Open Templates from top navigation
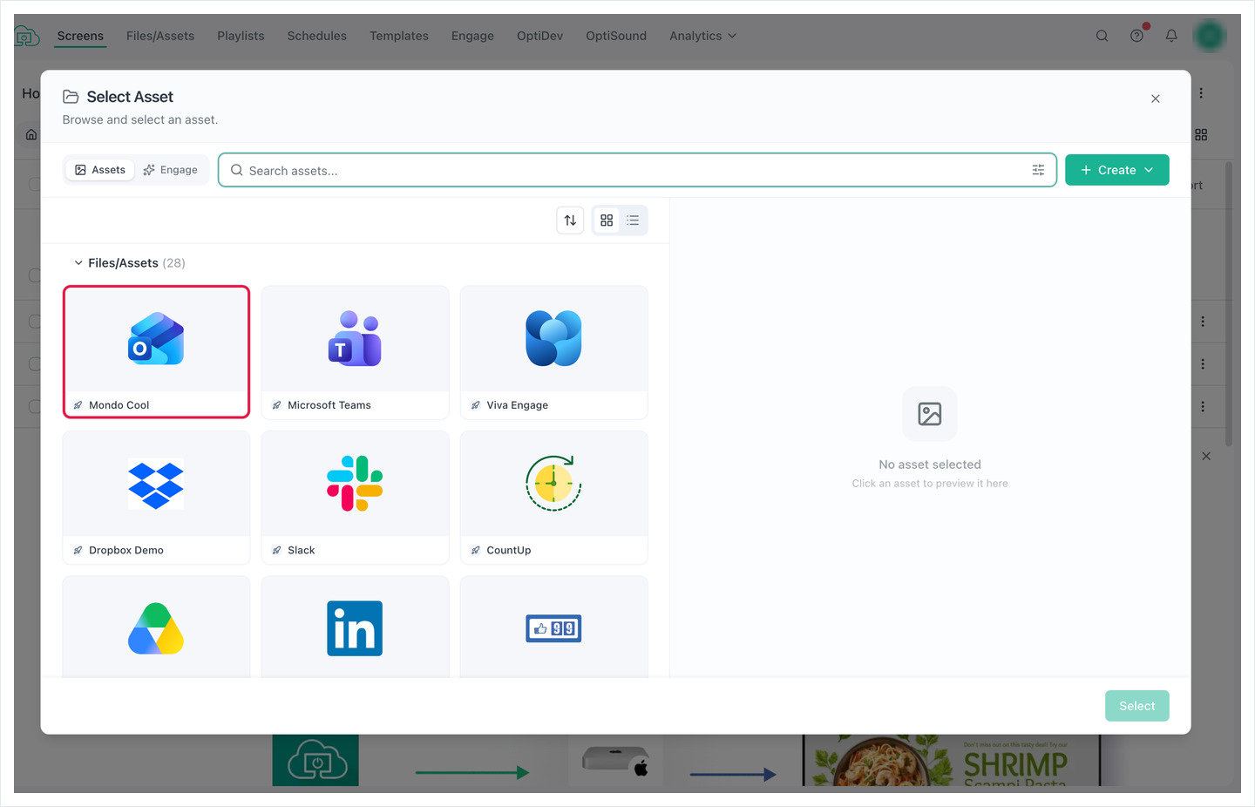1255x807 pixels. tap(398, 36)
